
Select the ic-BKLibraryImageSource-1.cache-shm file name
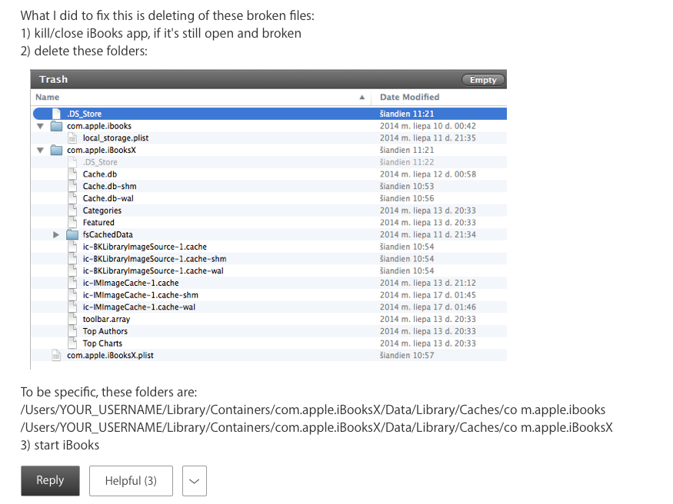coord(155,259)
